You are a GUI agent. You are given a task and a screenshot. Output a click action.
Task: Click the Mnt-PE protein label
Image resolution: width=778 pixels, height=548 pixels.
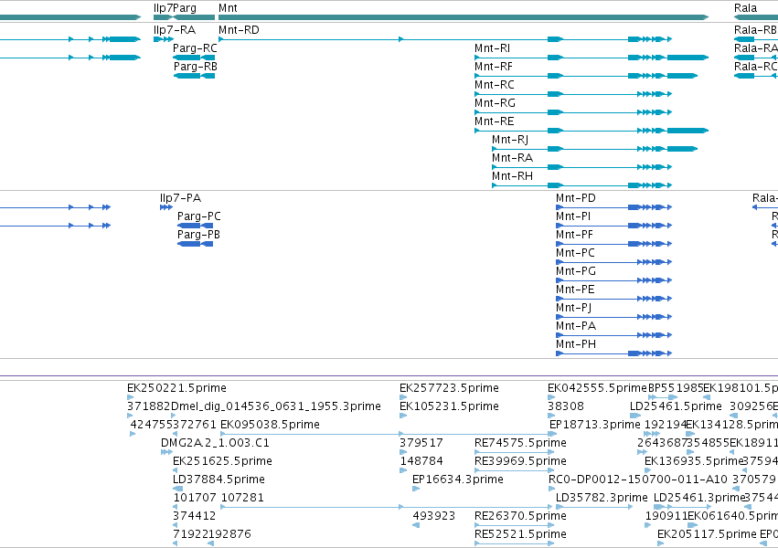[575, 290]
